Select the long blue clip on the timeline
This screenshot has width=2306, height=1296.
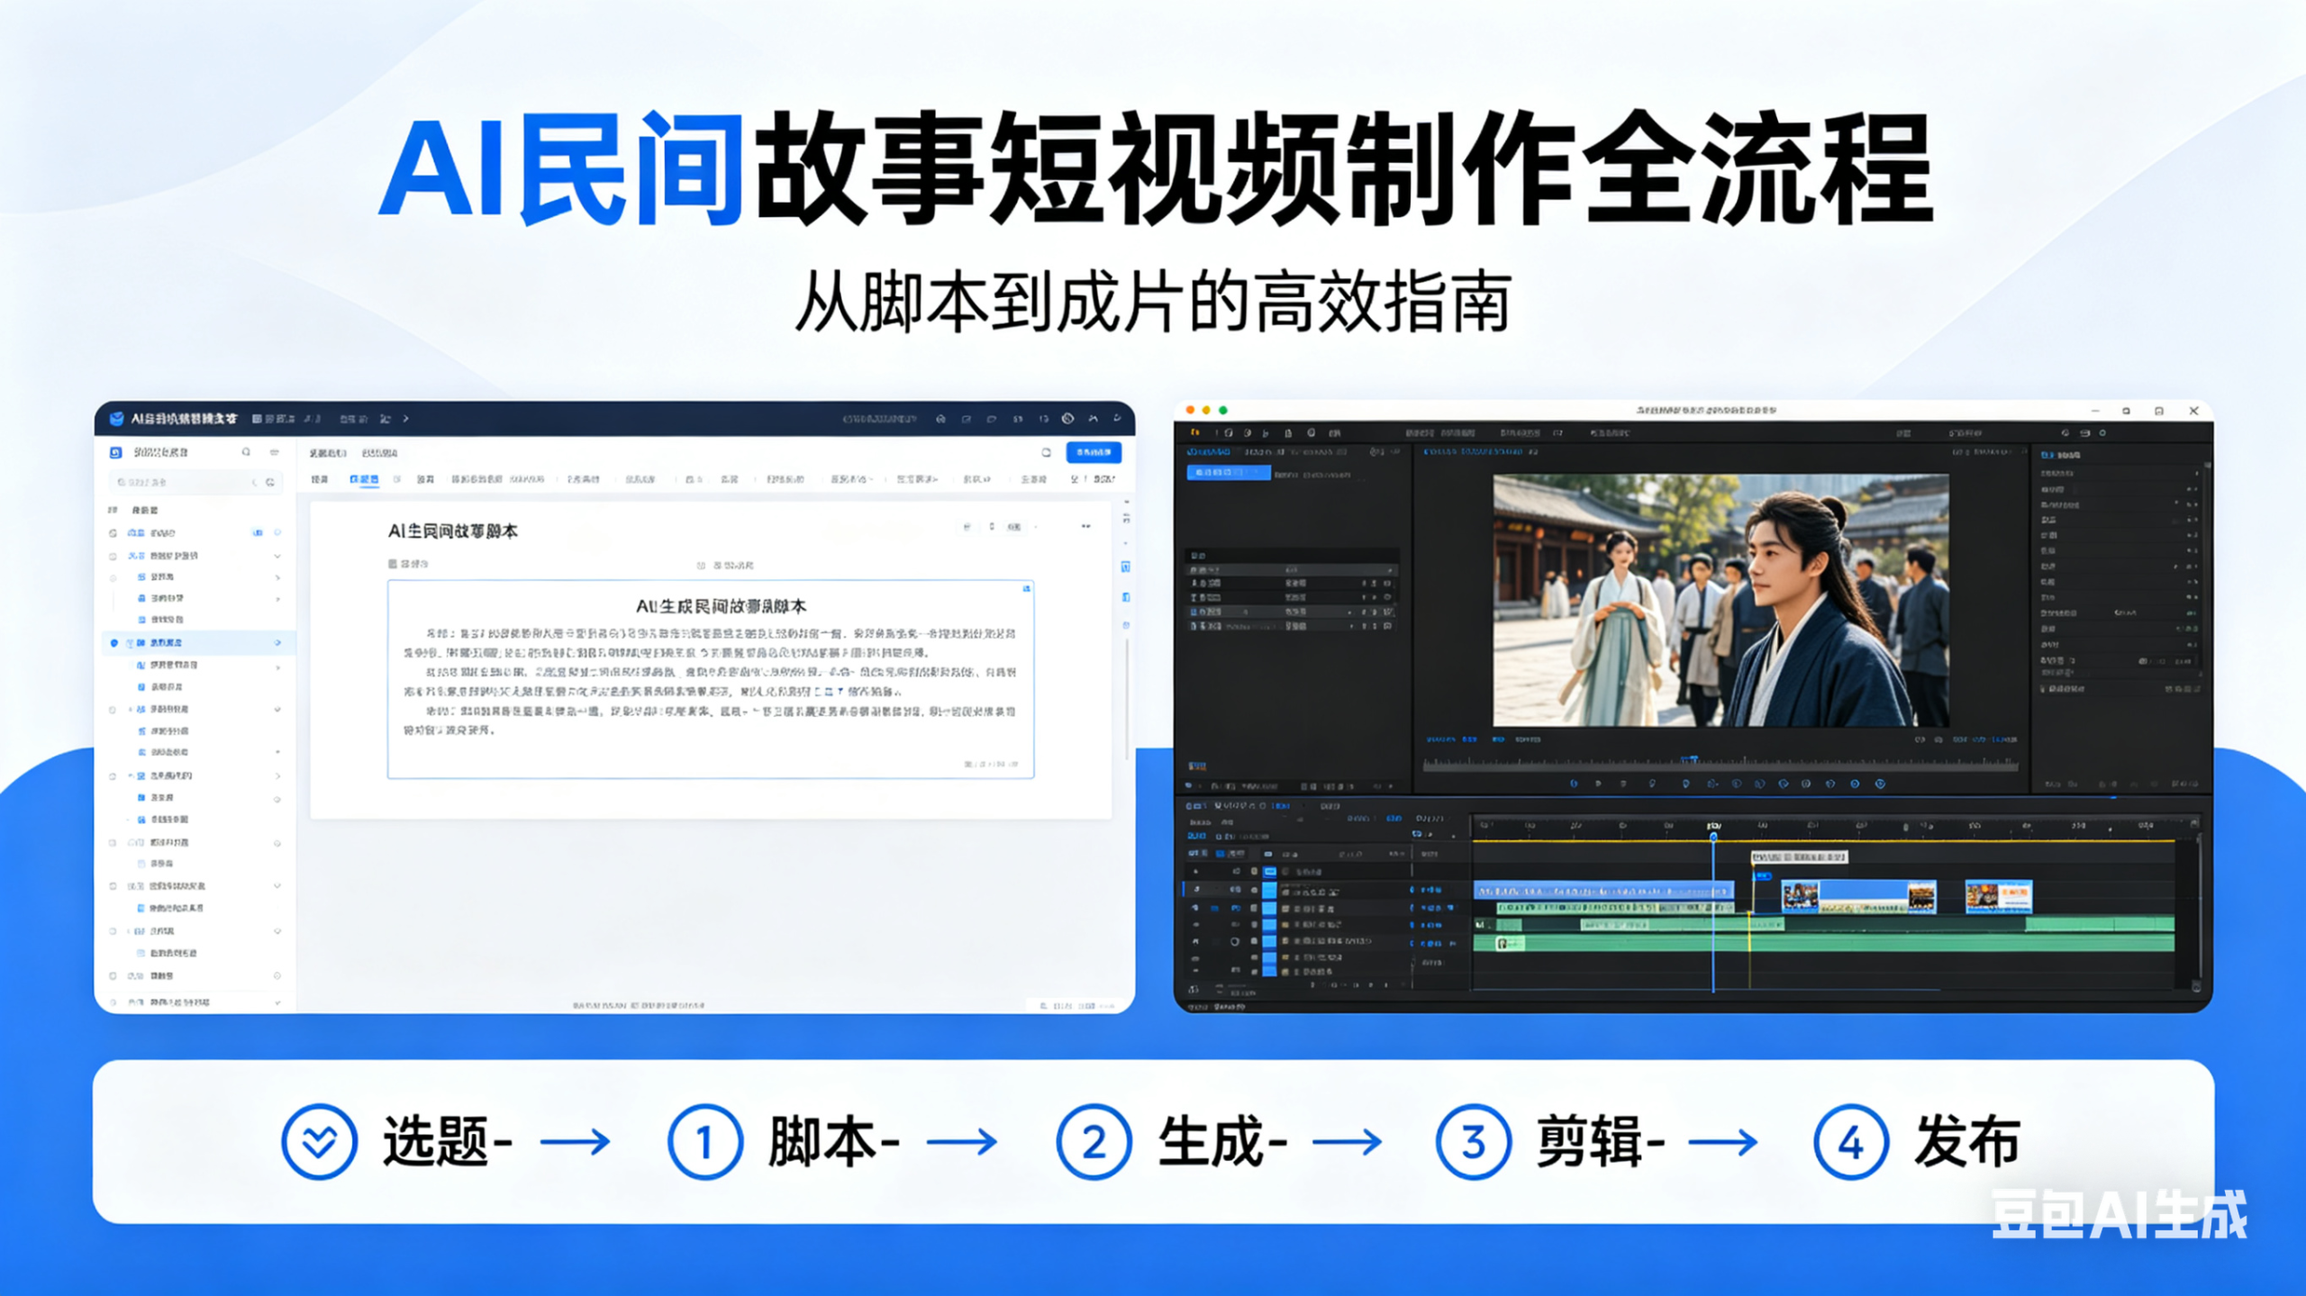point(1603,891)
